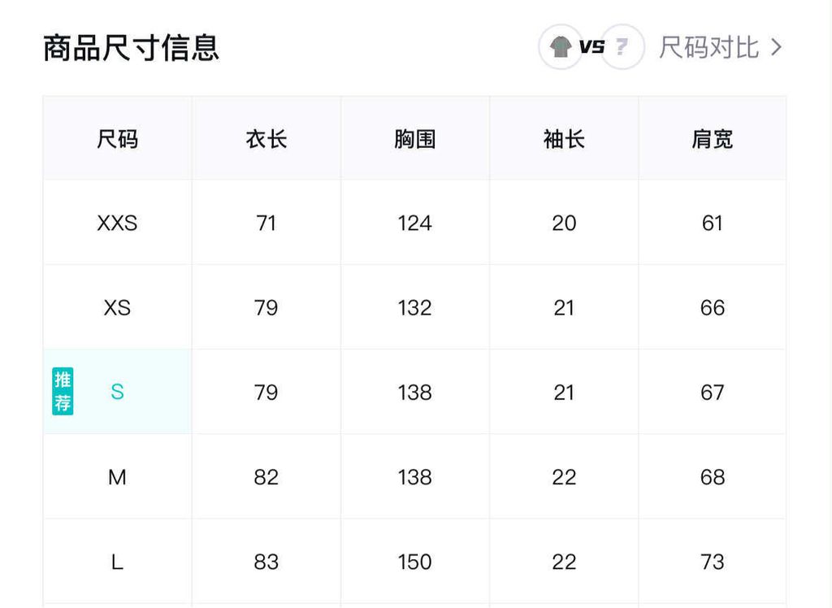Expand 尺码对比 with the right chevron
This screenshot has width=832, height=608.
tap(776, 47)
